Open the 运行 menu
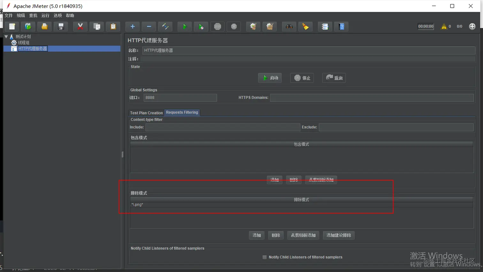 point(45,15)
